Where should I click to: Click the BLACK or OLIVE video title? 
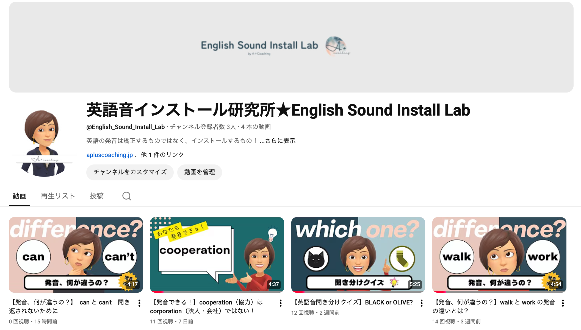point(352,302)
